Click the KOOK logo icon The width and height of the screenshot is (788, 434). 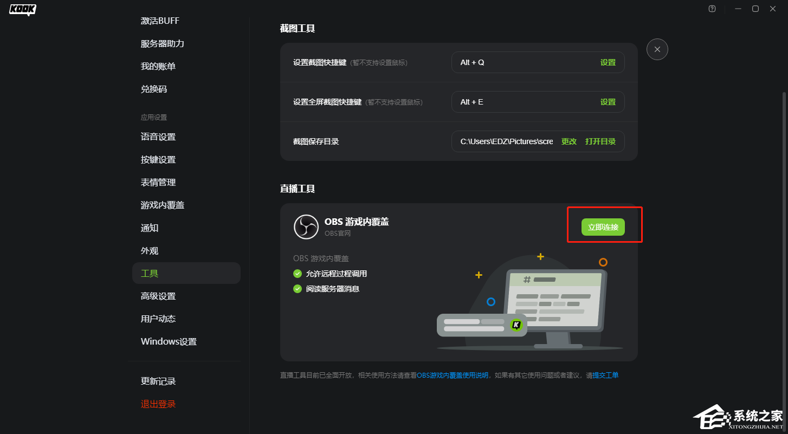tap(22, 9)
